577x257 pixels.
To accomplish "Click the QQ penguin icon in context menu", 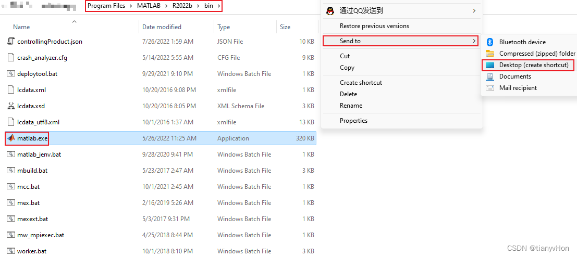I will [330, 11].
